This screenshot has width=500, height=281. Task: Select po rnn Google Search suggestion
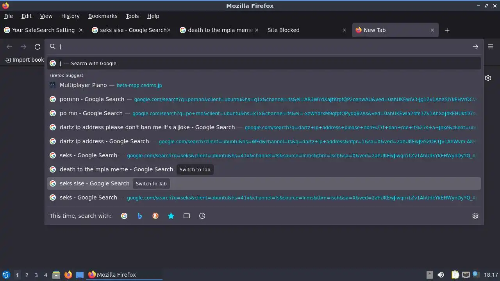(264, 113)
